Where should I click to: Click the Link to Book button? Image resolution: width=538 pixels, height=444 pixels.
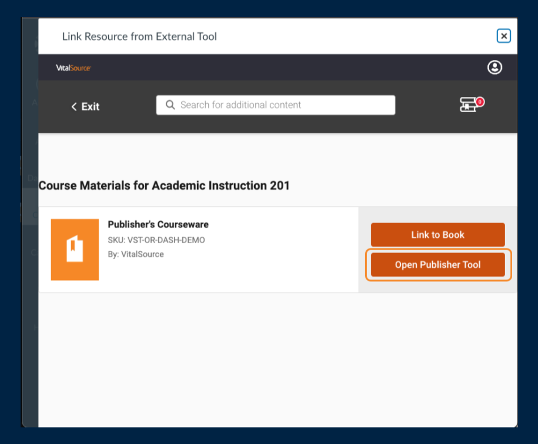point(438,235)
